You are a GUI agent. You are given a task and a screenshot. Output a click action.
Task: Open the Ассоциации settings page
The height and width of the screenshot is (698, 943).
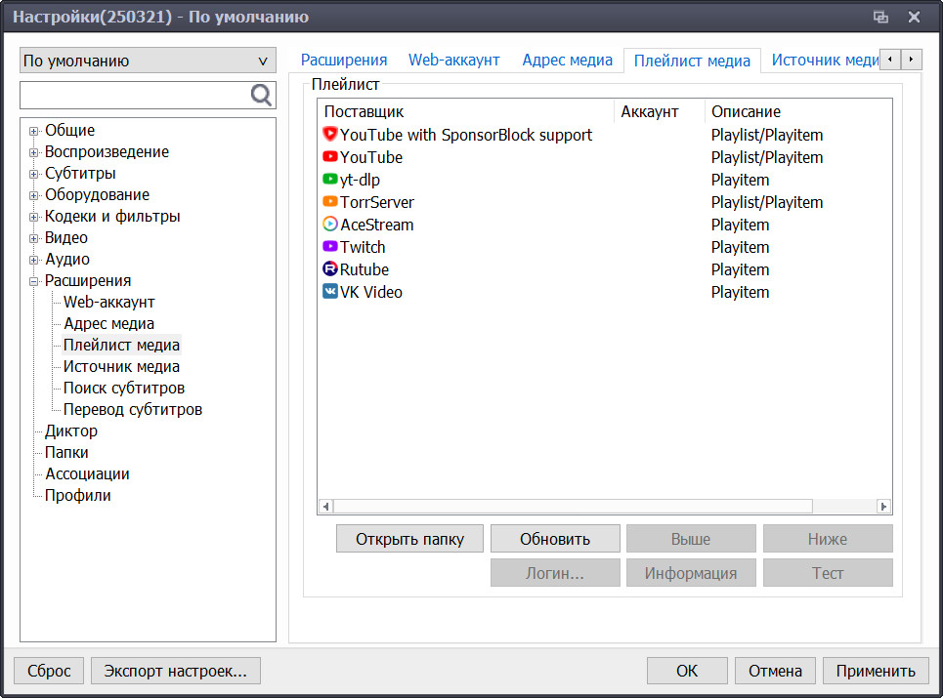[87, 473]
